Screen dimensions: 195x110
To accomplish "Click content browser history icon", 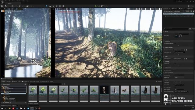I will click(x=19, y=81).
